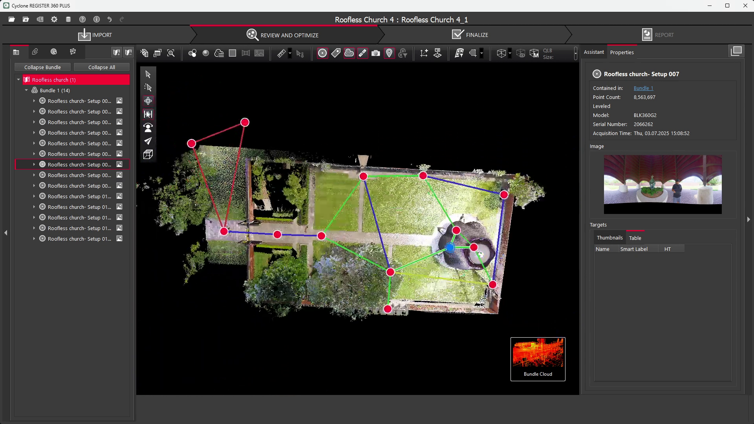Switch to the Assistant tab
754x424 pixels.
pos(593,52)
